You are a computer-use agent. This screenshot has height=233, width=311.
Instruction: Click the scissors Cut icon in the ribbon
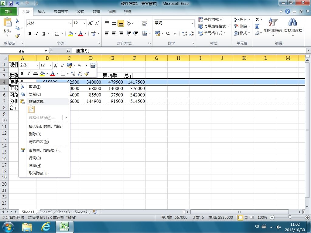pos(17,21)
